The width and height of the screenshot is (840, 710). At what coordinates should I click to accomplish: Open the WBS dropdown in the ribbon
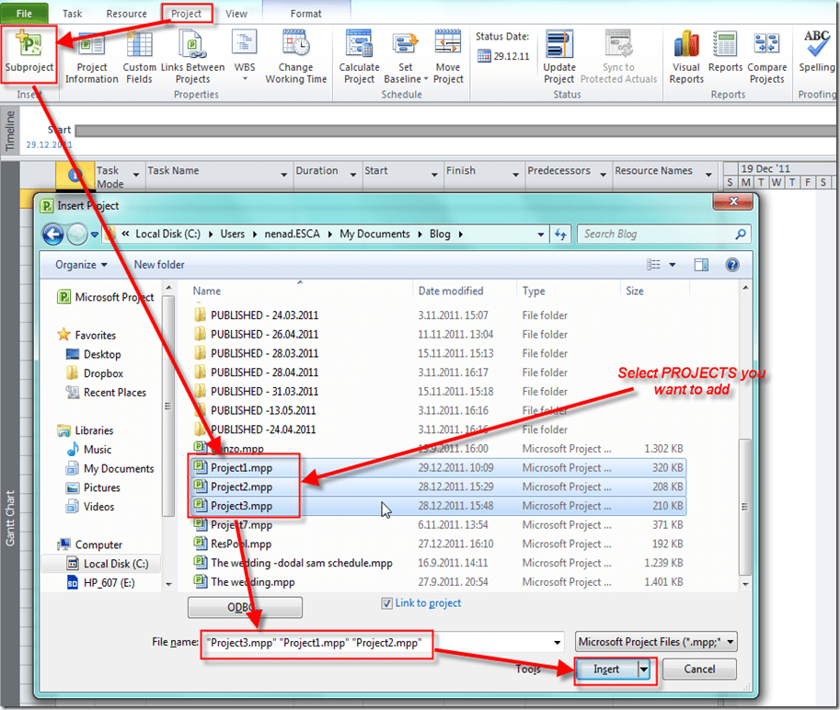(245, 57)
